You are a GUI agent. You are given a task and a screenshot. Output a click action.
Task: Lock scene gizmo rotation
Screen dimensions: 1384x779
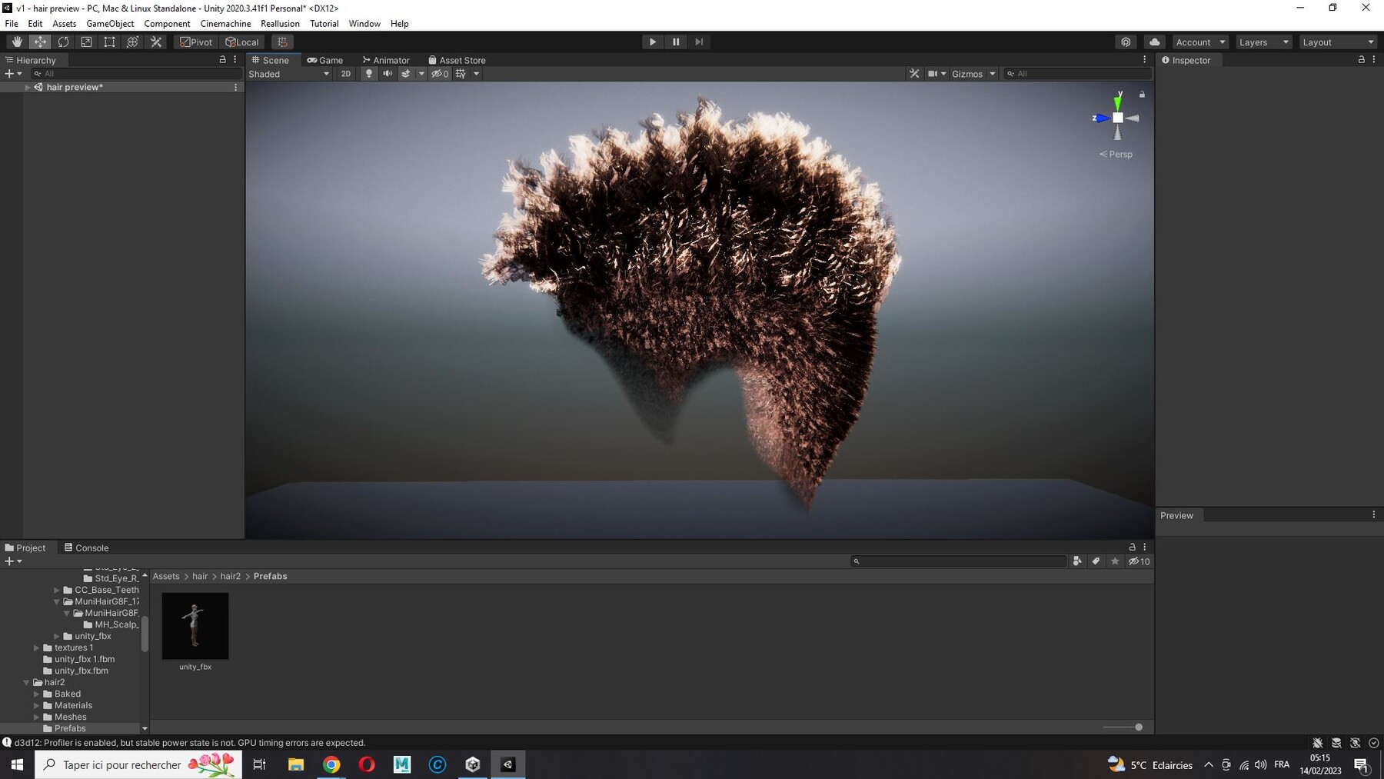coord(1142,95)
